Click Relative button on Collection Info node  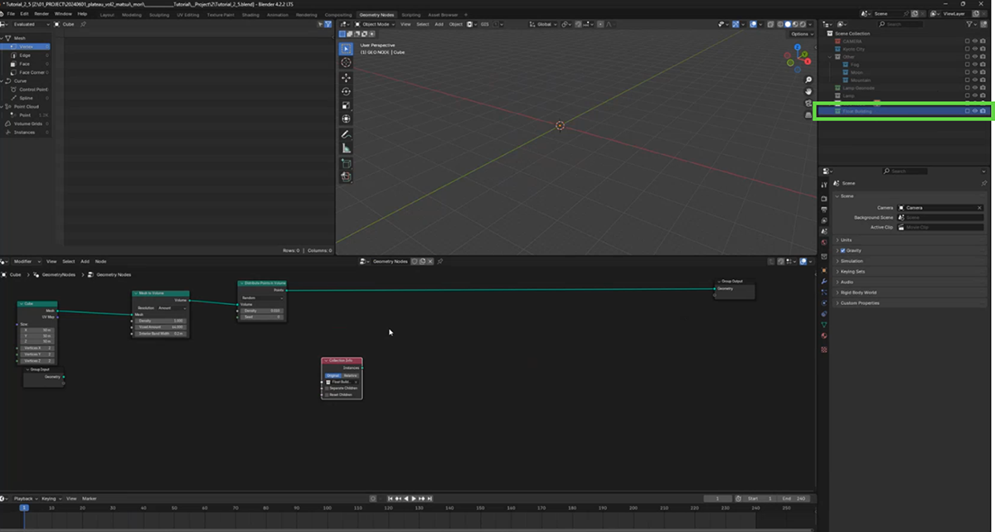pos(350,375)
